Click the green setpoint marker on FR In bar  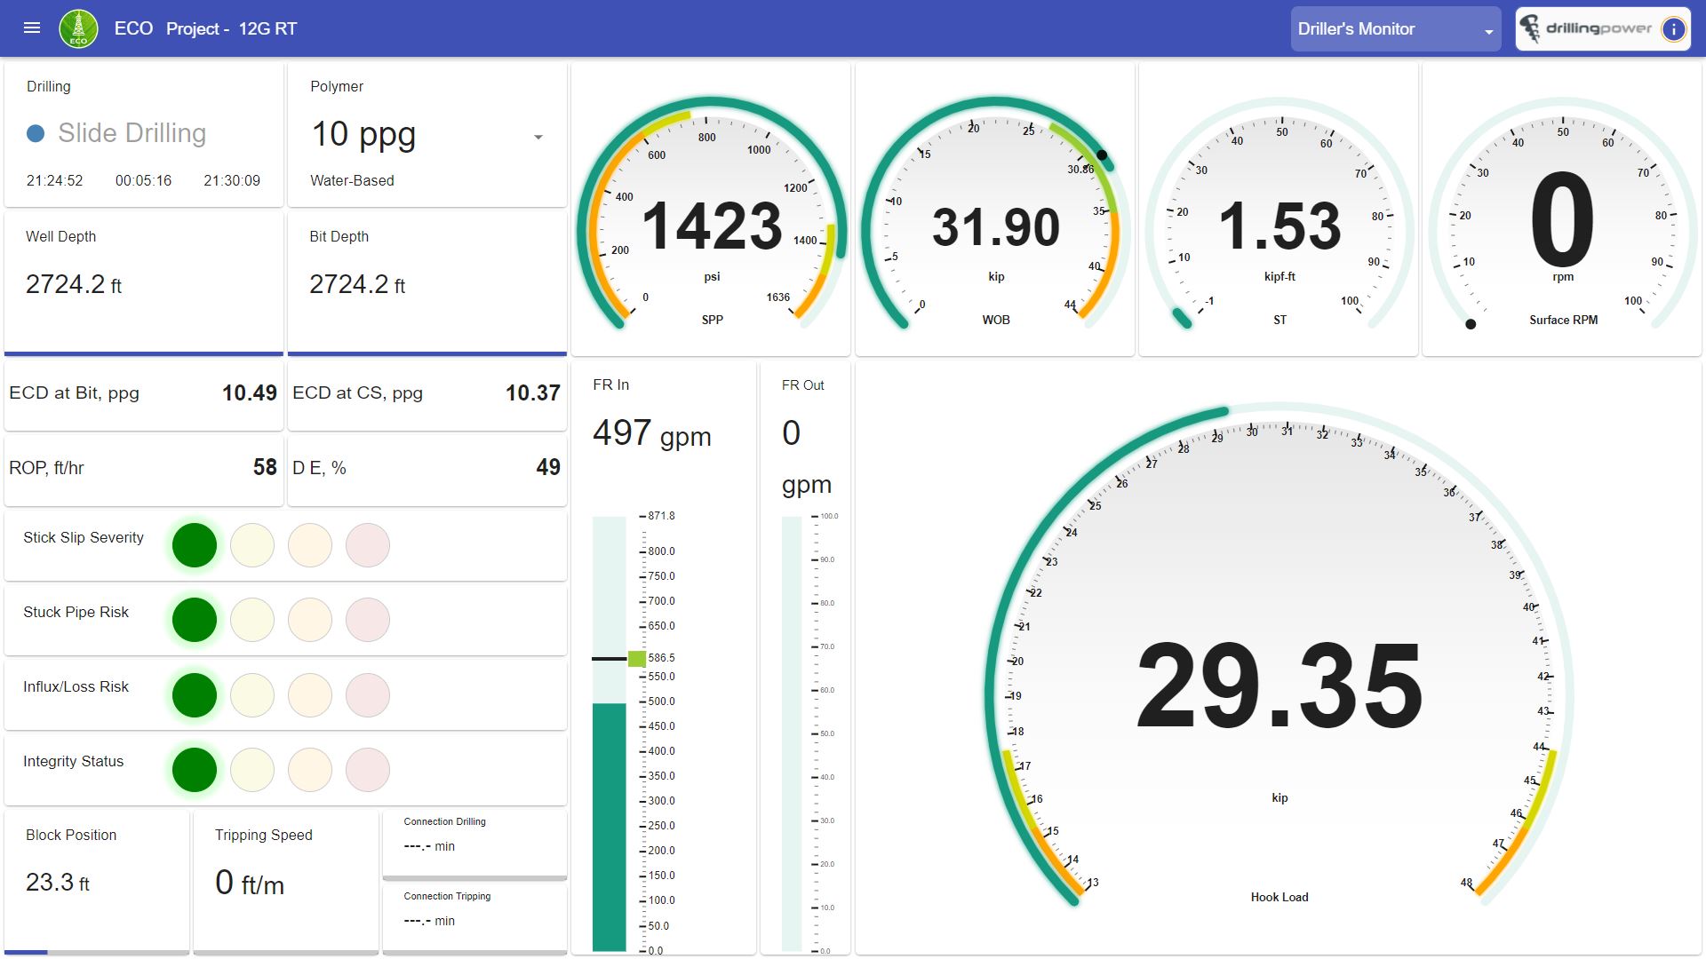[636, 658]
